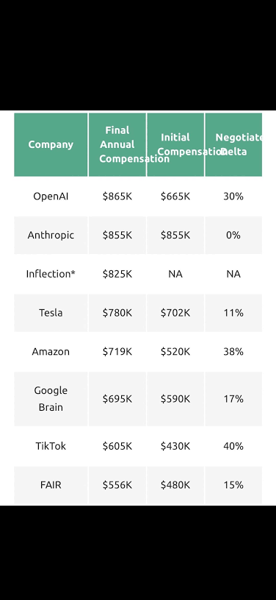Image resolution: width=276 pixels, height=600 pixels.
Task: Select the Anthropic company cell
Action: (51, 235)
